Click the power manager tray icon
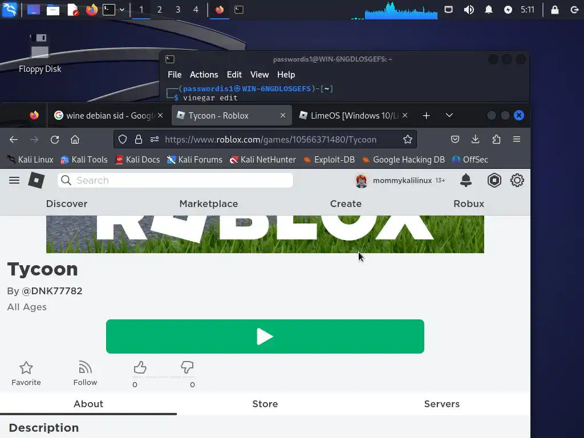The image size is (584, 438). coord(508,10)
